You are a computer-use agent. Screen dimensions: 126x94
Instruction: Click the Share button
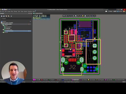110,11
